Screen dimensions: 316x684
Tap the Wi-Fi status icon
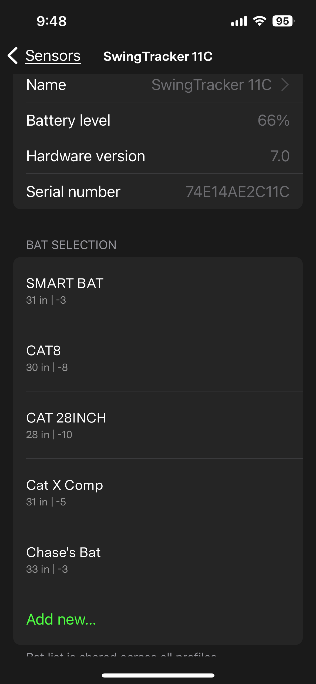click(260, 21)
